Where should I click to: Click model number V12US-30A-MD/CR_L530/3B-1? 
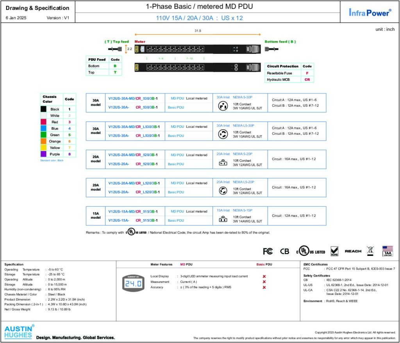[x=134, y=127]
